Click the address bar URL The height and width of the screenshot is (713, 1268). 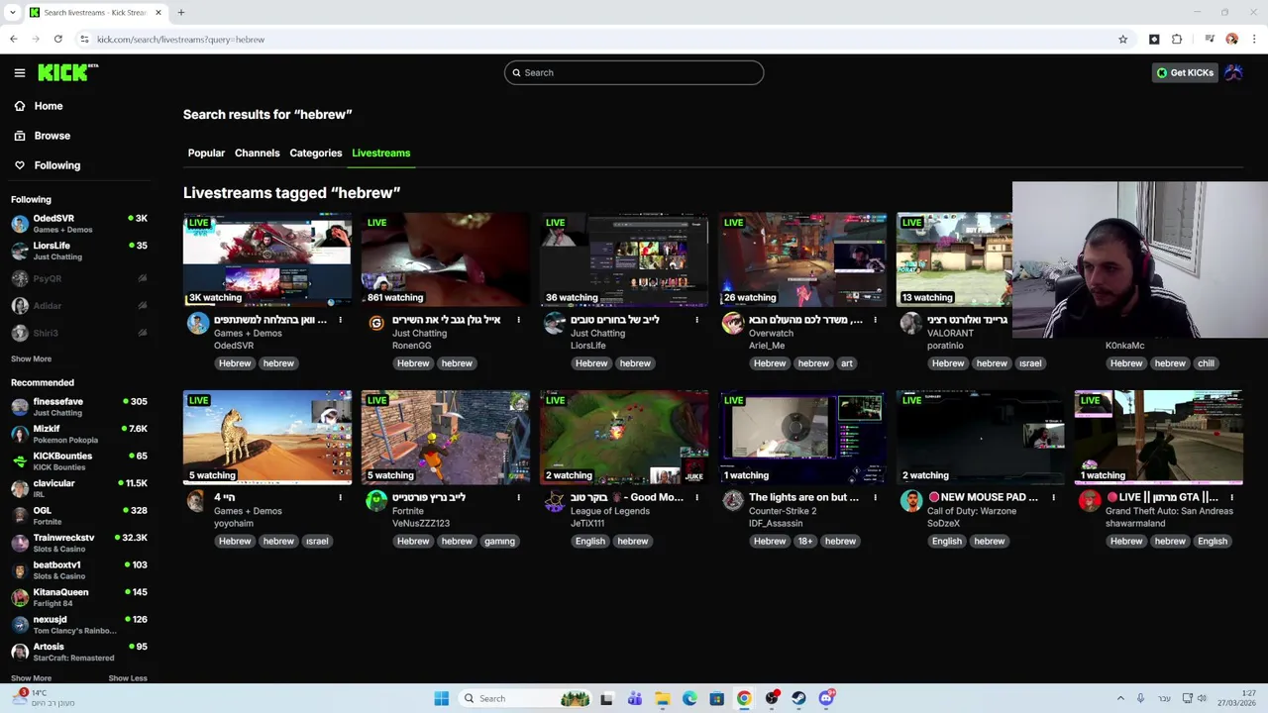coord(180,40)
